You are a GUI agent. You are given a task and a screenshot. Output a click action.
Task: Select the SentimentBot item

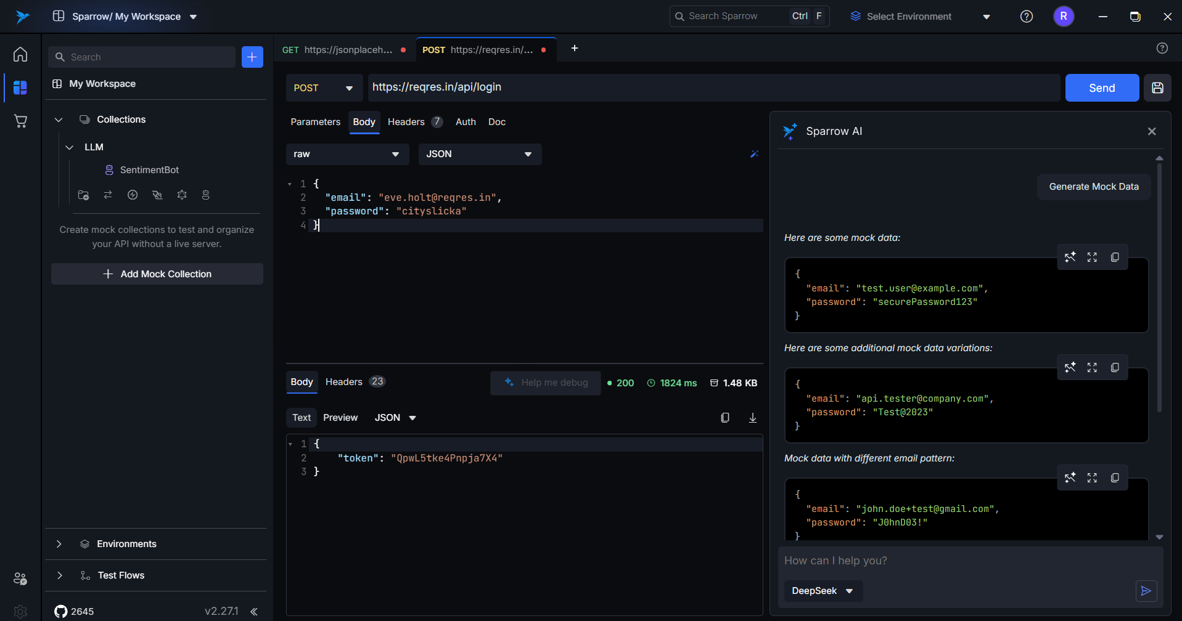pos(149,170)
